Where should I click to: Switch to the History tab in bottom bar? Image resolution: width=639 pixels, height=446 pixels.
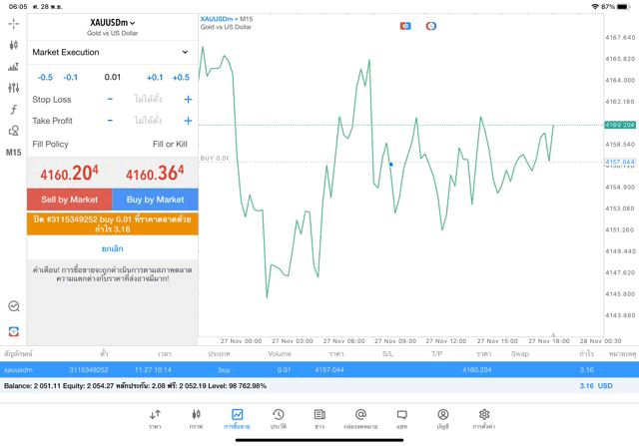tap(278, 418)
